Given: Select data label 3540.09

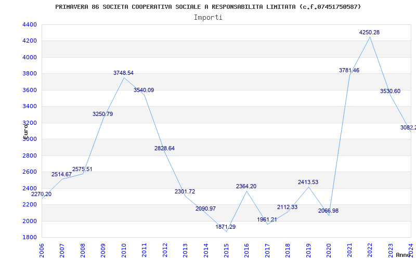Looking at the screenshot, I should tap(144, 90).
